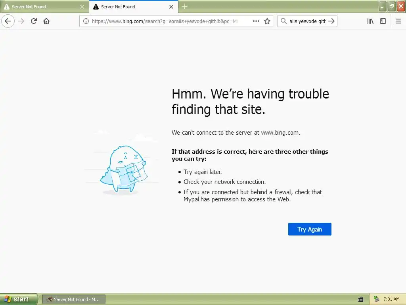The image size is (406, 305).
Task: Show site information icon in address bar
Action: tap(86, 21)
